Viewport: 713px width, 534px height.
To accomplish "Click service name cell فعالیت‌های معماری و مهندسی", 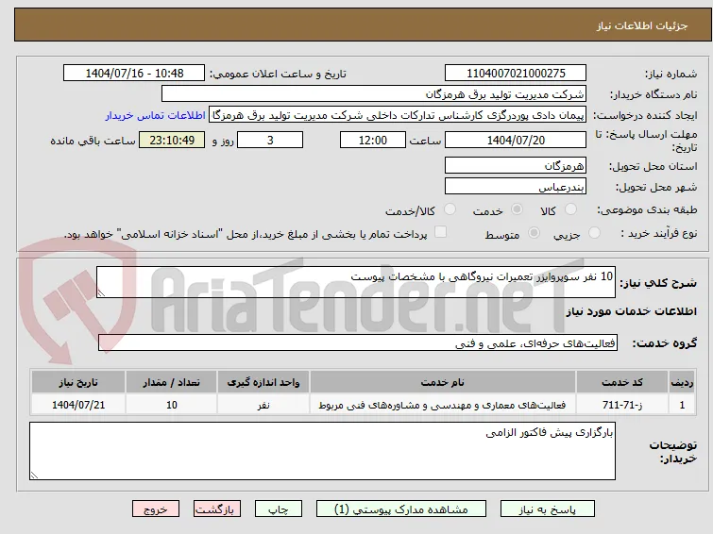I will click(x=443, y=405).
